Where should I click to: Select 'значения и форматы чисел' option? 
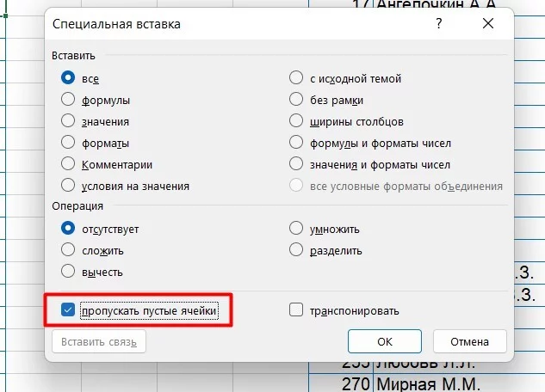296,163
